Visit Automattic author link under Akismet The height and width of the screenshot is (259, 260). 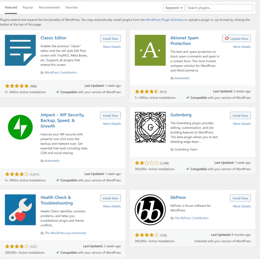[182, 78]
